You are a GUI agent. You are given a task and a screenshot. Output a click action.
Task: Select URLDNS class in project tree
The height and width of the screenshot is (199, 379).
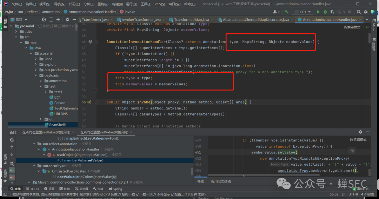click(x=61, y=114)
